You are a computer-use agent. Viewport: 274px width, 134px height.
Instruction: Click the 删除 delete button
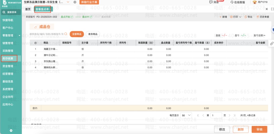(241, 129)
